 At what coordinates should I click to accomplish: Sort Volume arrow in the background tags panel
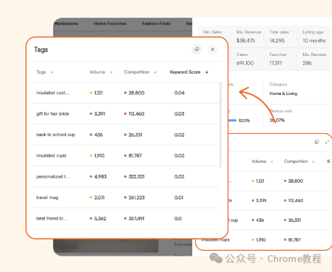click(x=272, y=161)
